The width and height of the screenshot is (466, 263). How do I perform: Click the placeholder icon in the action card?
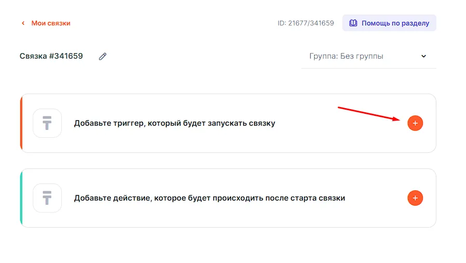tap(47, 198)
